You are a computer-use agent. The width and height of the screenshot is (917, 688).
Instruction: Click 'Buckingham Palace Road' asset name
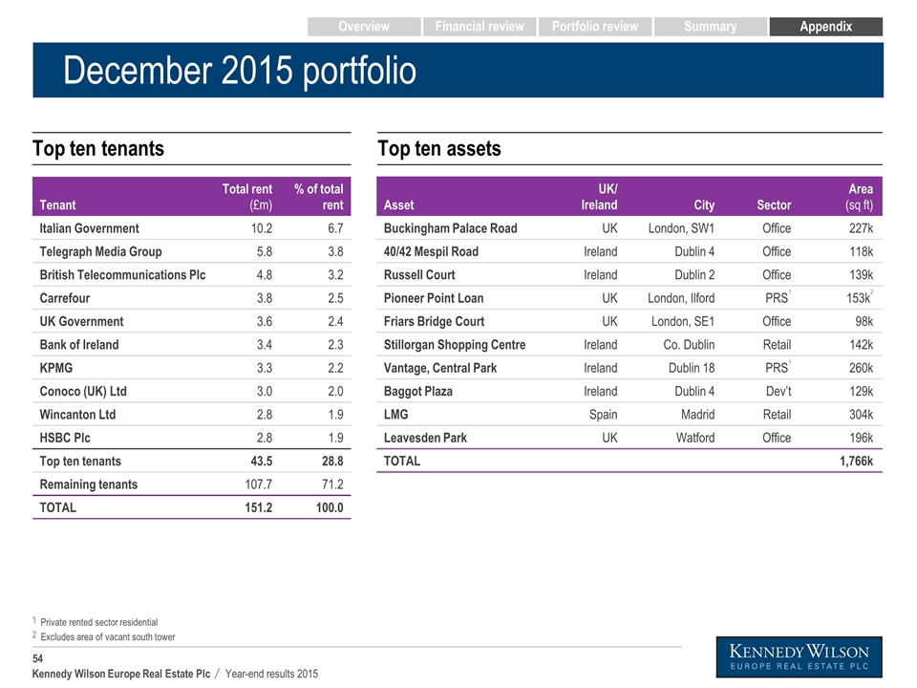click(x=450, y=228)
